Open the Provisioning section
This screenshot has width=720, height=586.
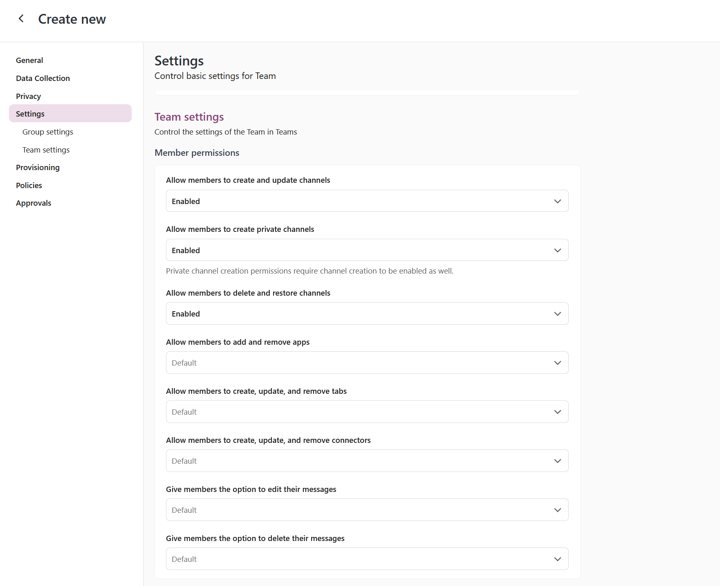point(38,167)
